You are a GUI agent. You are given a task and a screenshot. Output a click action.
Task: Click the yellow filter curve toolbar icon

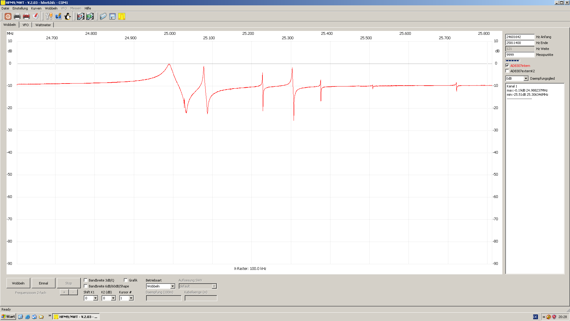tap(122, 16)
